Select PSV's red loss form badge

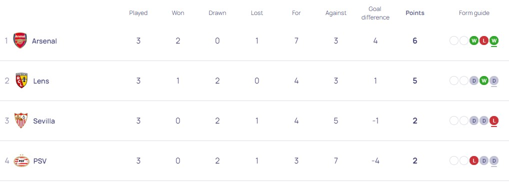click(474, 160)
